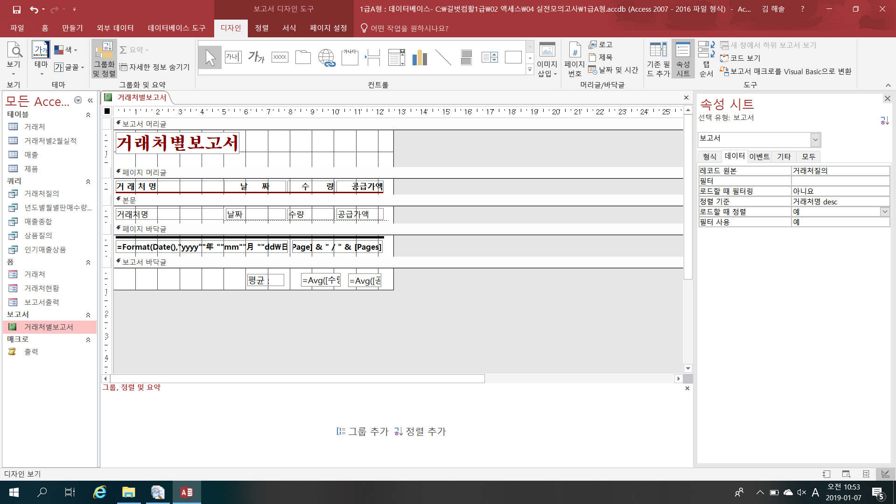
Task: Select the Chart control icon
Action: click(x=420, y=57)
